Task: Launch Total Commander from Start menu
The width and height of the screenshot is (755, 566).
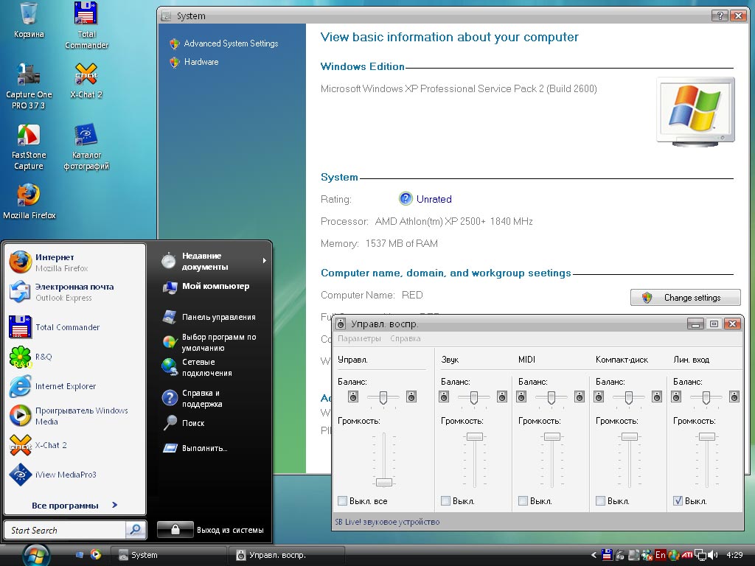Action: pyautogui.click(x=76, y=326)
